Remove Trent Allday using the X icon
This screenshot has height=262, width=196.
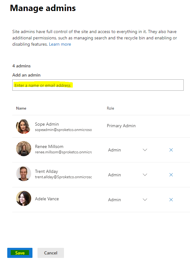[171, 175]
